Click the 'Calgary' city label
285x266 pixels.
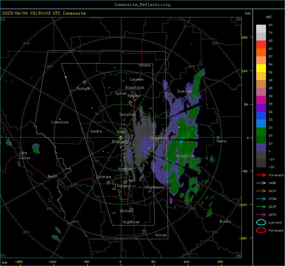tap(123, 186)
